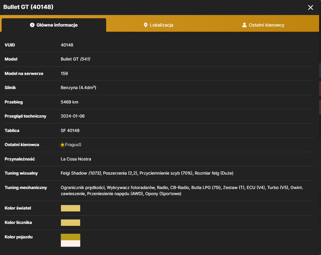Screen dimensions: 321x255
Task: Click the Tablica label
Action: (x=12, y=131)
